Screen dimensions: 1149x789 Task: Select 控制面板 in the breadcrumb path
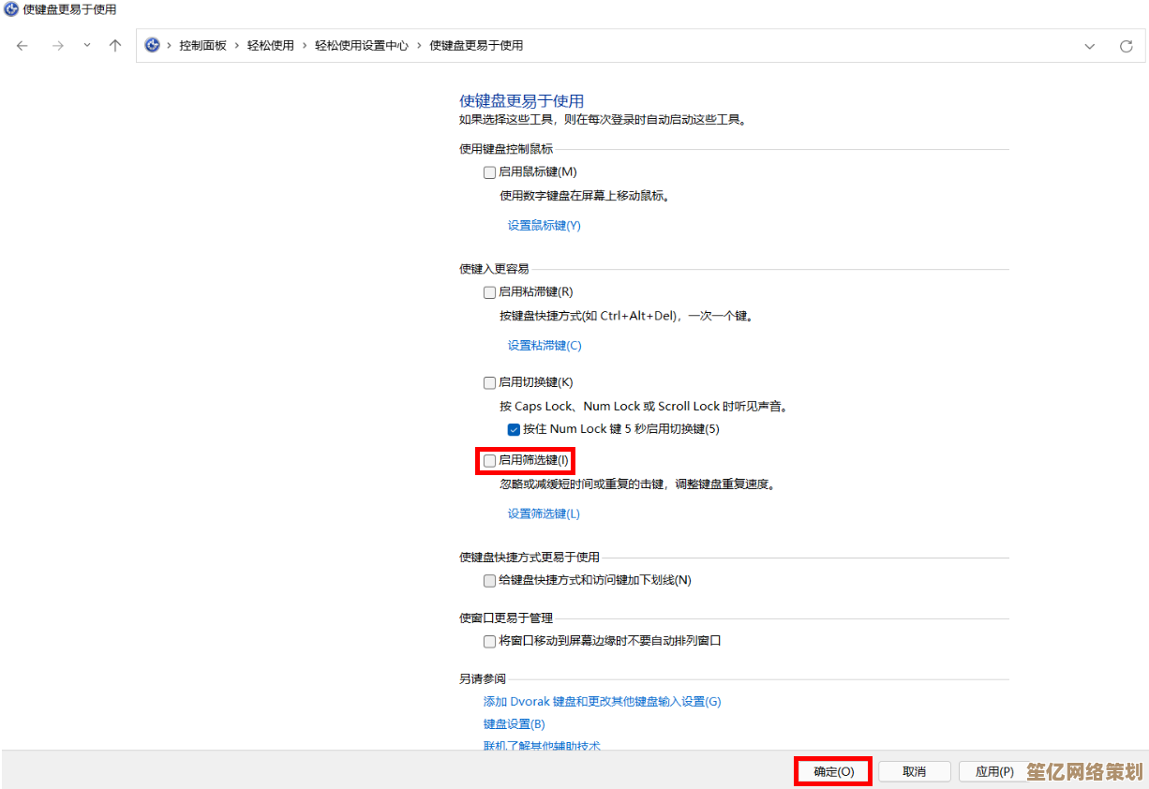point(202,46)
